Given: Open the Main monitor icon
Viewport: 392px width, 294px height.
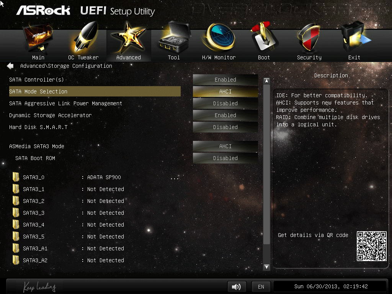Looking at the screenshot, I should 38,38.
